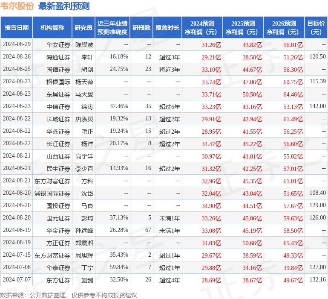This screenshot has width=328, height=299.
Task: Select the 2024预测净利润 column header
Action: [x=202, y=27]
